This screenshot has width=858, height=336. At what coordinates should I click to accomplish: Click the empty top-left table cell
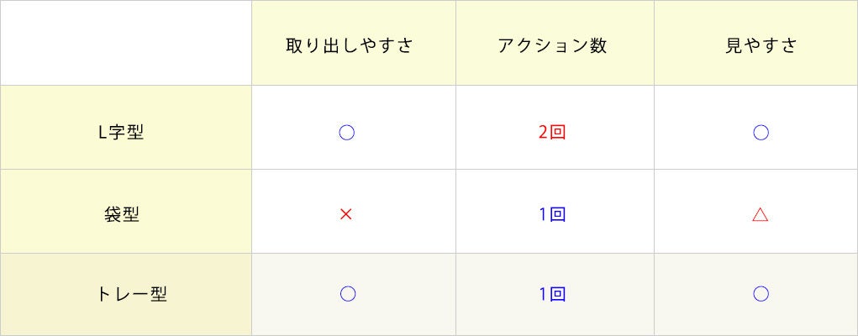coord(126,43)
